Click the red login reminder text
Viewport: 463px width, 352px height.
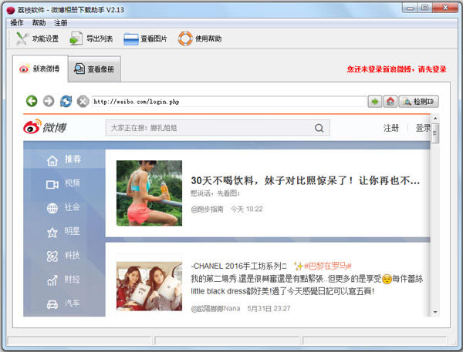pyautogui.click(x=397, y=69)
